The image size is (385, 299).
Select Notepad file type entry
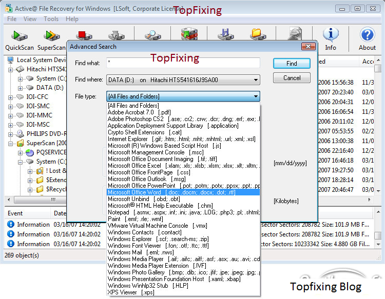[183, 212]
